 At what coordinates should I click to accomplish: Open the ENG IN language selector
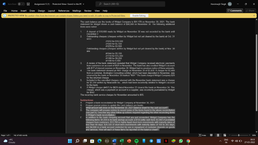tap(226, 141)
